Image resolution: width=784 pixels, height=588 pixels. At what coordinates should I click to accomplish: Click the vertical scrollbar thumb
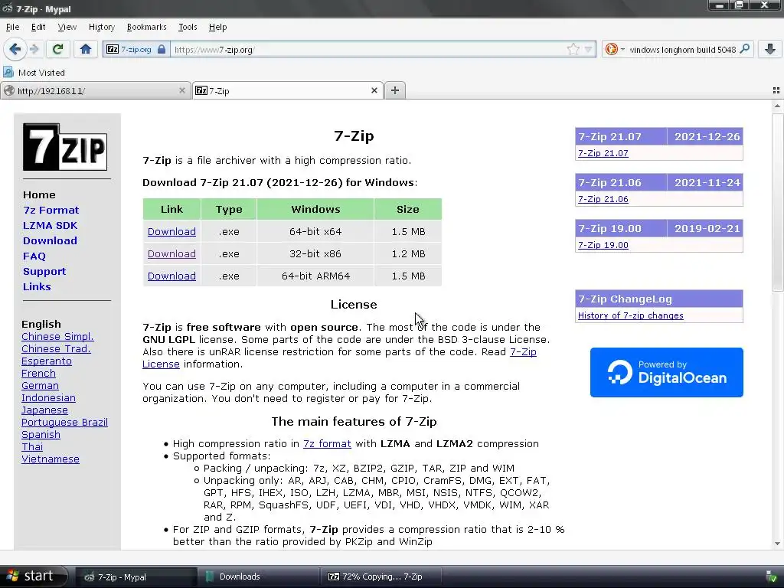click(777, 202)
